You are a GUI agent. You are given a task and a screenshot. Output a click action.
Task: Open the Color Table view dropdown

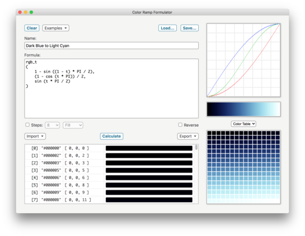[243, 124]
